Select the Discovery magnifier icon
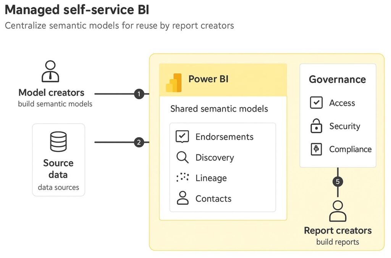The image size is (391, 258). [x=182, y=157]
